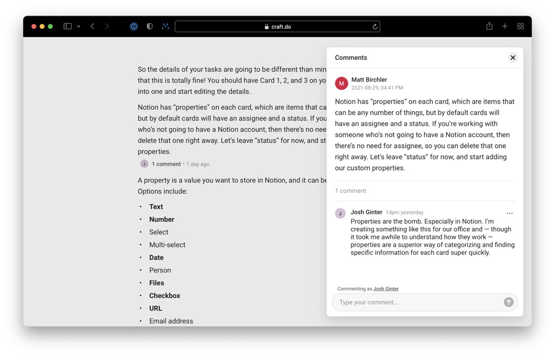
Task: Click the Files list item
Action: point(157,283)
